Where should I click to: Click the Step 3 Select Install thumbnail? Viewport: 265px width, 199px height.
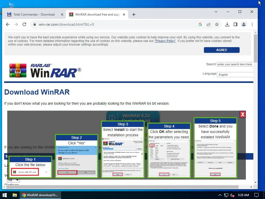(123, 149)
